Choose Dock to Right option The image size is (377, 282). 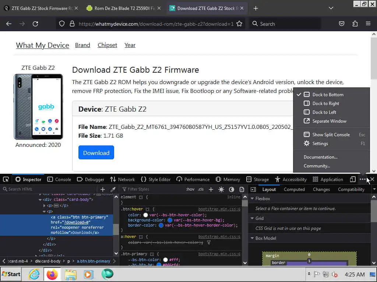[x=331, y=103]
